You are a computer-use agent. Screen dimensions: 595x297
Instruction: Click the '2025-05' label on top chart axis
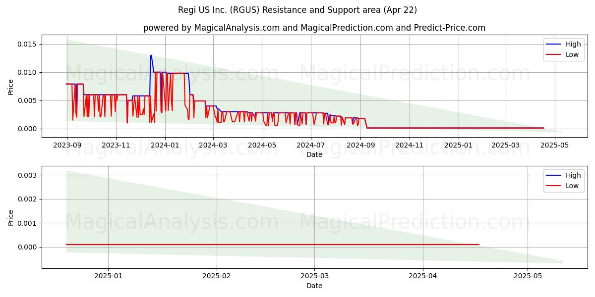pyautogui.click(x=554, y=146)
